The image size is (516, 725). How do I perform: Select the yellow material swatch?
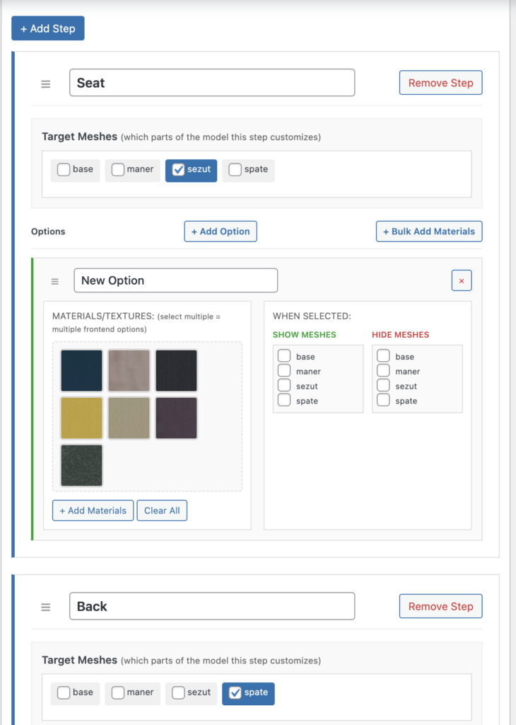pos(81,418)
